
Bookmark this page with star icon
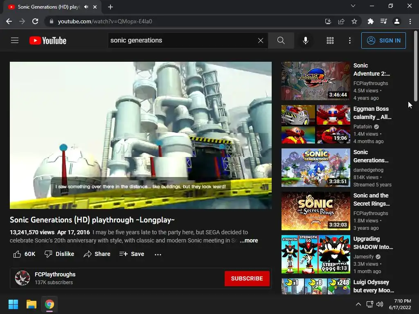point(354,21)
